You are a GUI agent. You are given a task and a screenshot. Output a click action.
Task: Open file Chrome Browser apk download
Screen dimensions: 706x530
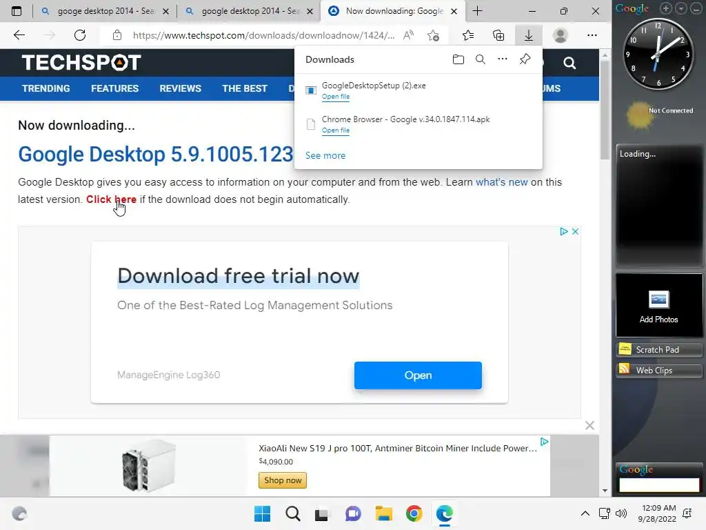[336, 130]
